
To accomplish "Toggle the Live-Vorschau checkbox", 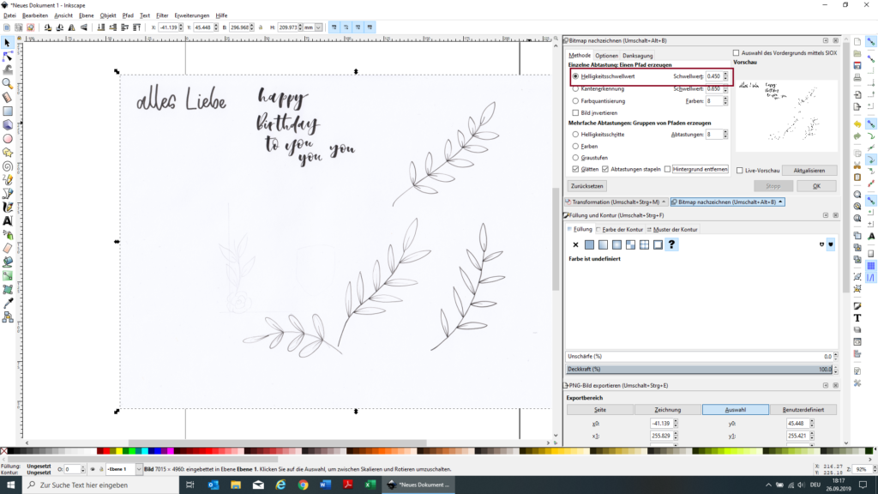I will point(740,171).
